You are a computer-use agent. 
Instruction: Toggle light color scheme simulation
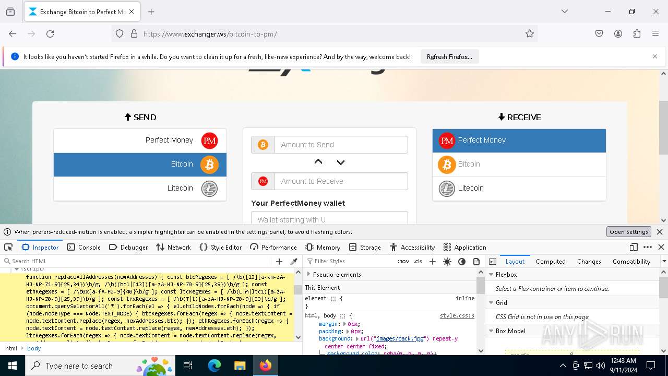point(447,262)
